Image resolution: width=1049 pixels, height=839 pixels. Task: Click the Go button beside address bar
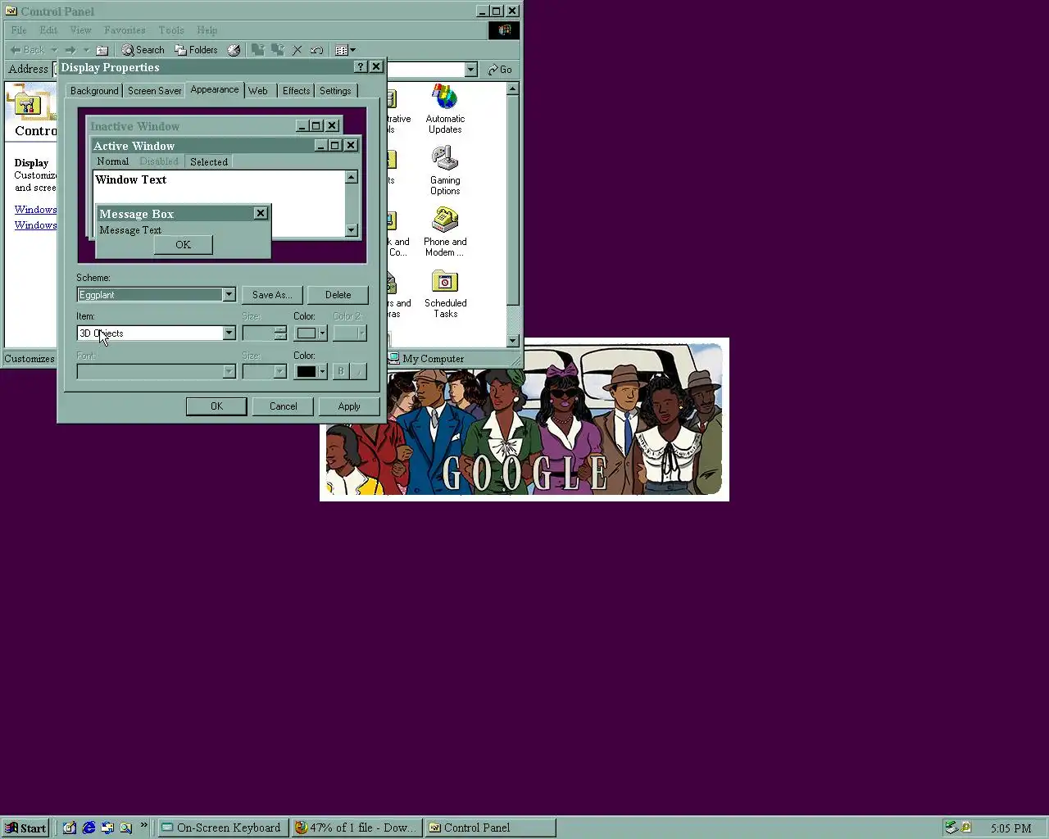point(500,70)
